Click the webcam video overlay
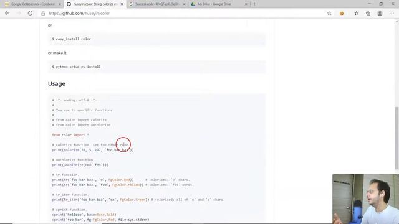Screen dimensions: 399x224 [x=365, y=199]
